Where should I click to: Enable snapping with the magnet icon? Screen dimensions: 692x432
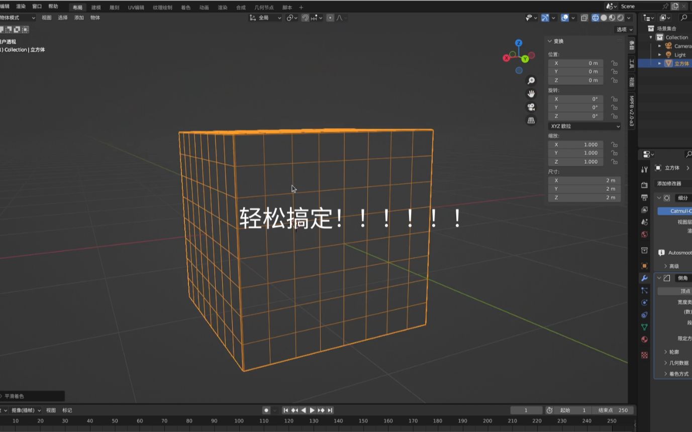(306, 18)
